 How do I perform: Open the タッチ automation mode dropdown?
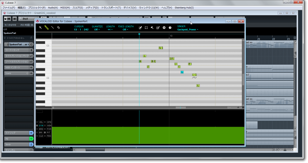pyautogui.click(x=26, y=19)
